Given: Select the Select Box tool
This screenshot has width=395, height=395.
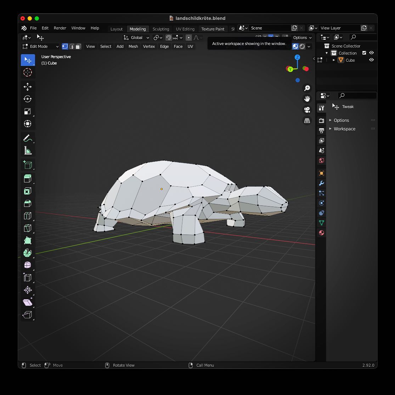Looking at the screenshot, I should [28, 60].
